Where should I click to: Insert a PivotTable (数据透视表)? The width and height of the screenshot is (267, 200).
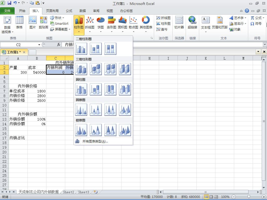[7, 25]
